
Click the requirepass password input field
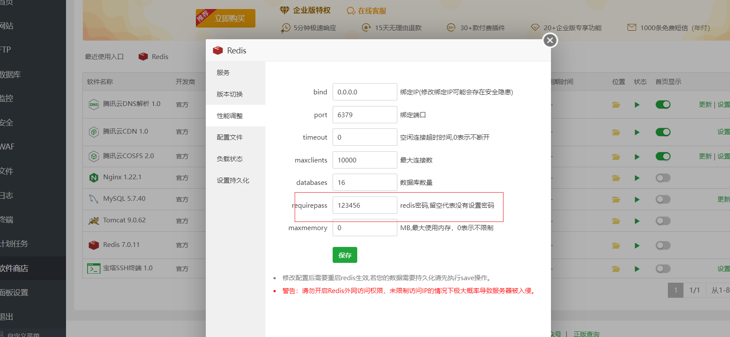click(x=365, y=206)
